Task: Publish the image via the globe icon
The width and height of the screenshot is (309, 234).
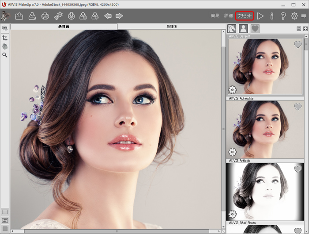Action: [72, 16]
